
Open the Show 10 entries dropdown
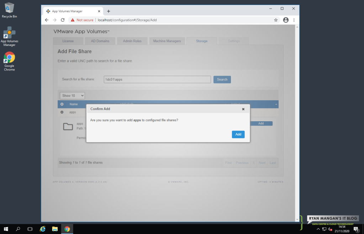(x=73, y=96)
